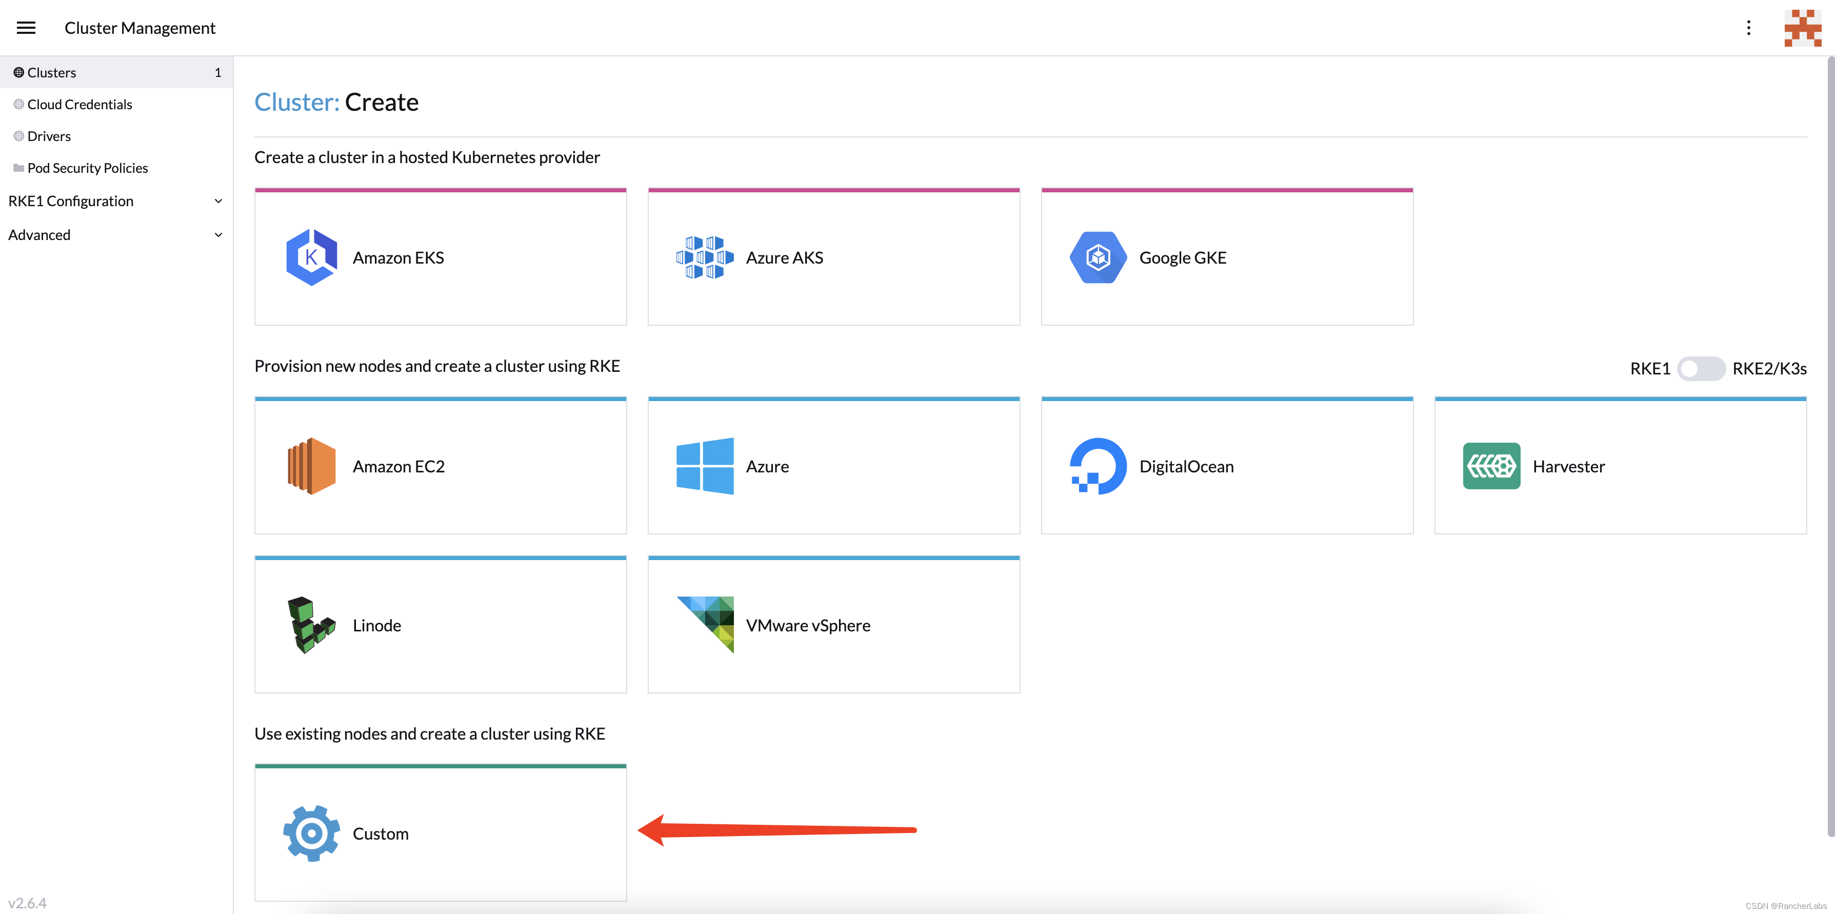Choose the Linode label
The width and height of the screenshot is (1835, 914).
point(377,625)
